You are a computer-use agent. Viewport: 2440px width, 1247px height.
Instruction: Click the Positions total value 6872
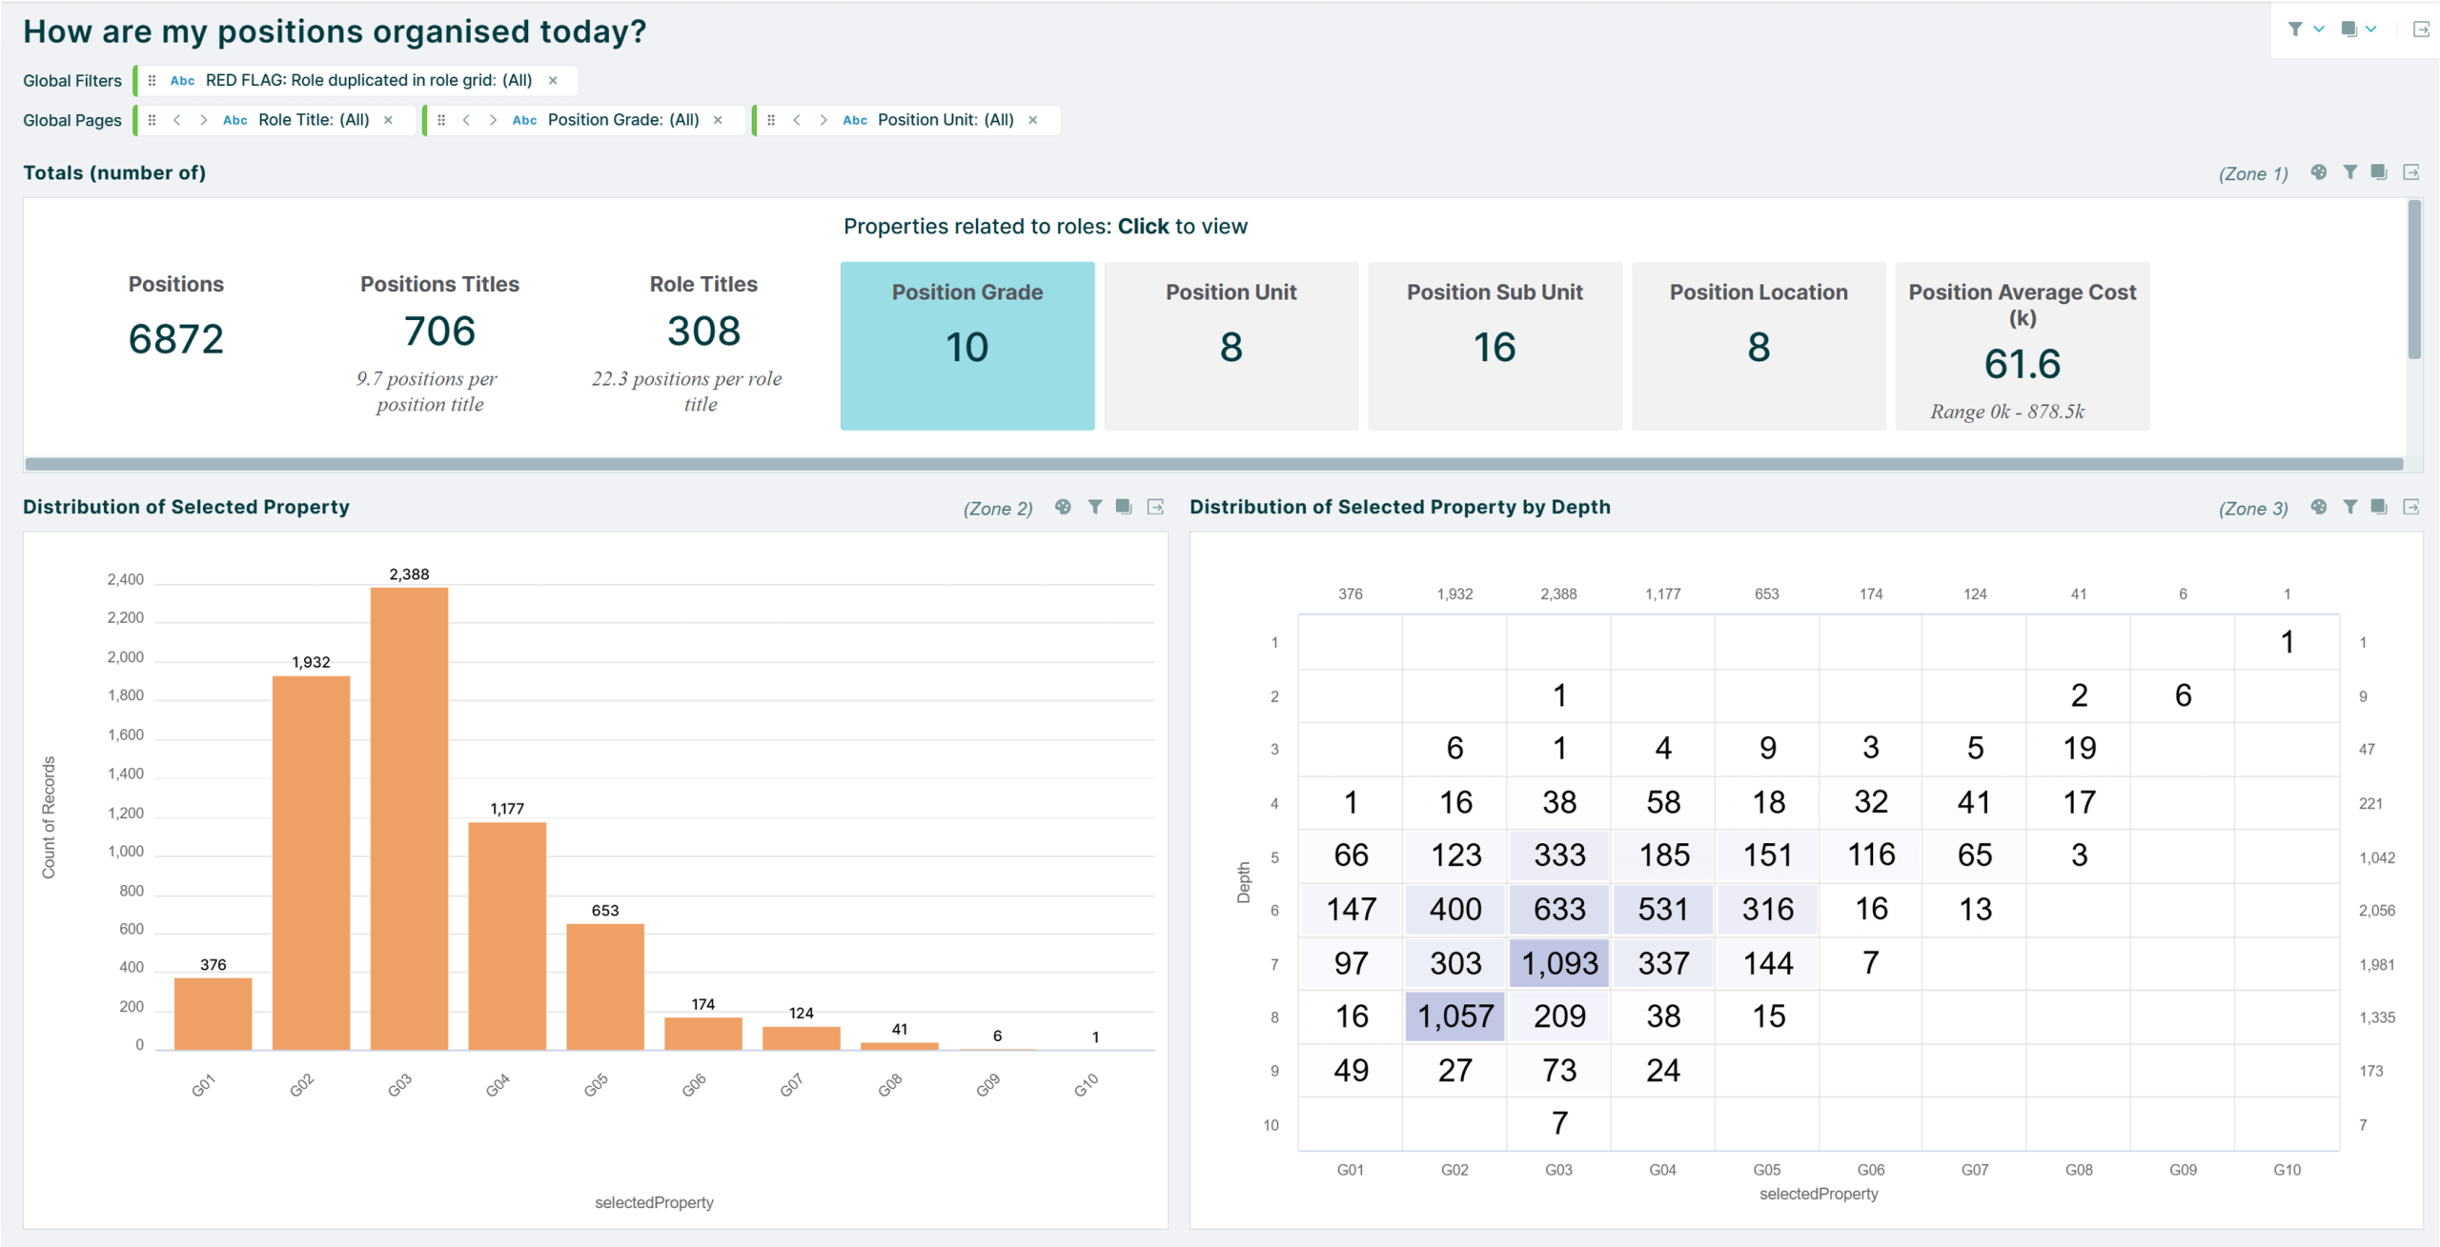pyautogui.click(x=176, y=338)
